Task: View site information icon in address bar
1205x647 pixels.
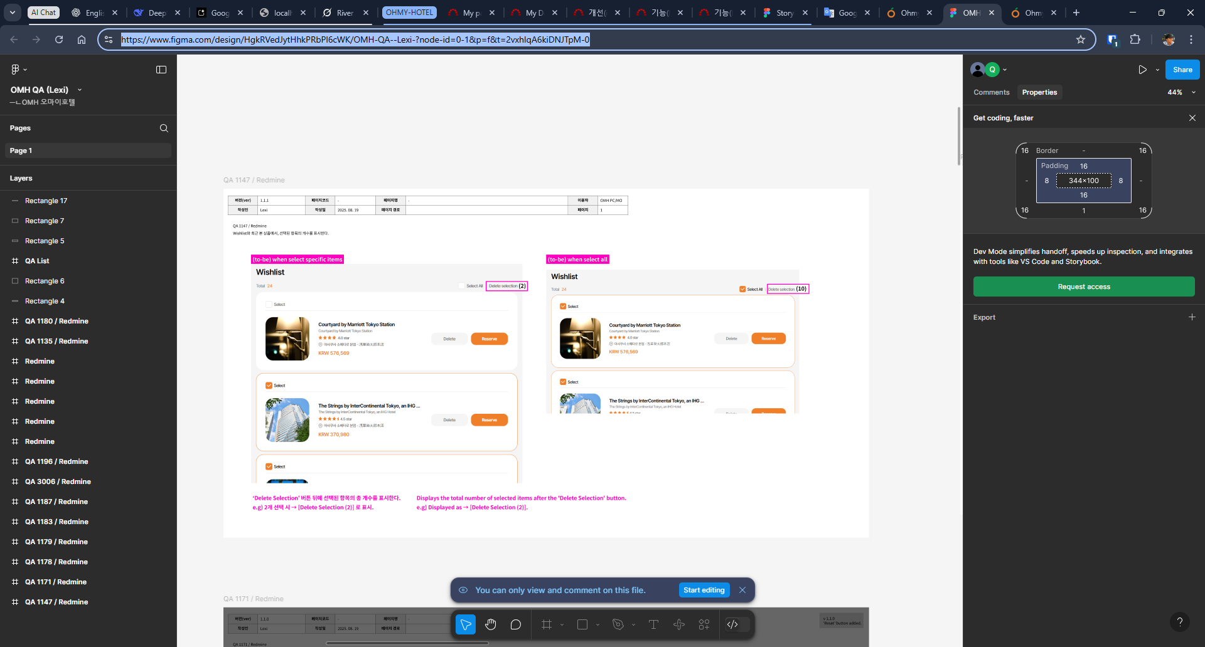Action: 109,39
